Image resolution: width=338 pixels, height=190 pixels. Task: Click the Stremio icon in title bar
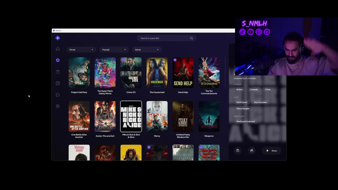coord(54,30)
